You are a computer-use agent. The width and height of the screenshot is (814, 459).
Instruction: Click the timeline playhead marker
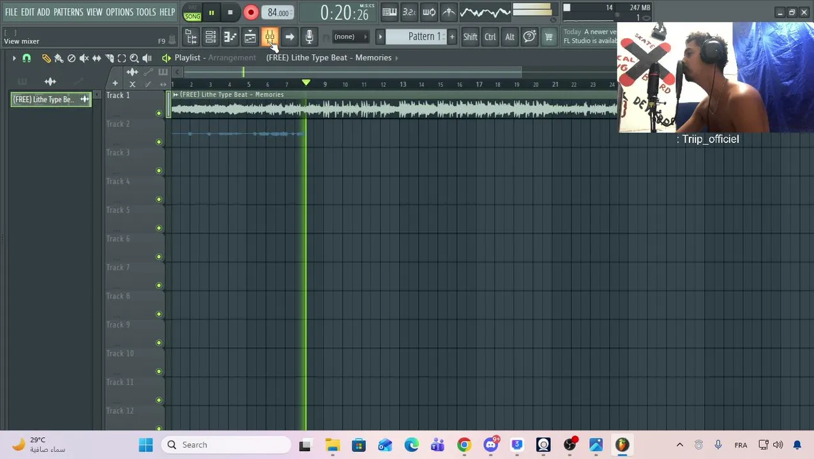(306, 84)
